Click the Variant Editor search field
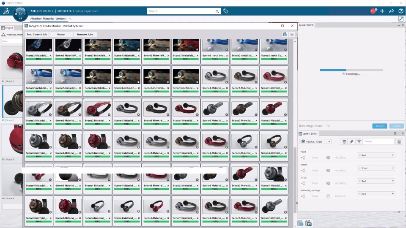Viewport: 406px width, 228px height. [x=379, y=141]
